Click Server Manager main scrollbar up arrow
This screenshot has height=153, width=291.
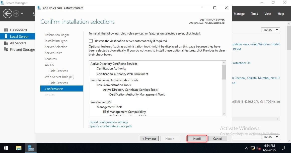pyautogui.click(x=289, y=24)
